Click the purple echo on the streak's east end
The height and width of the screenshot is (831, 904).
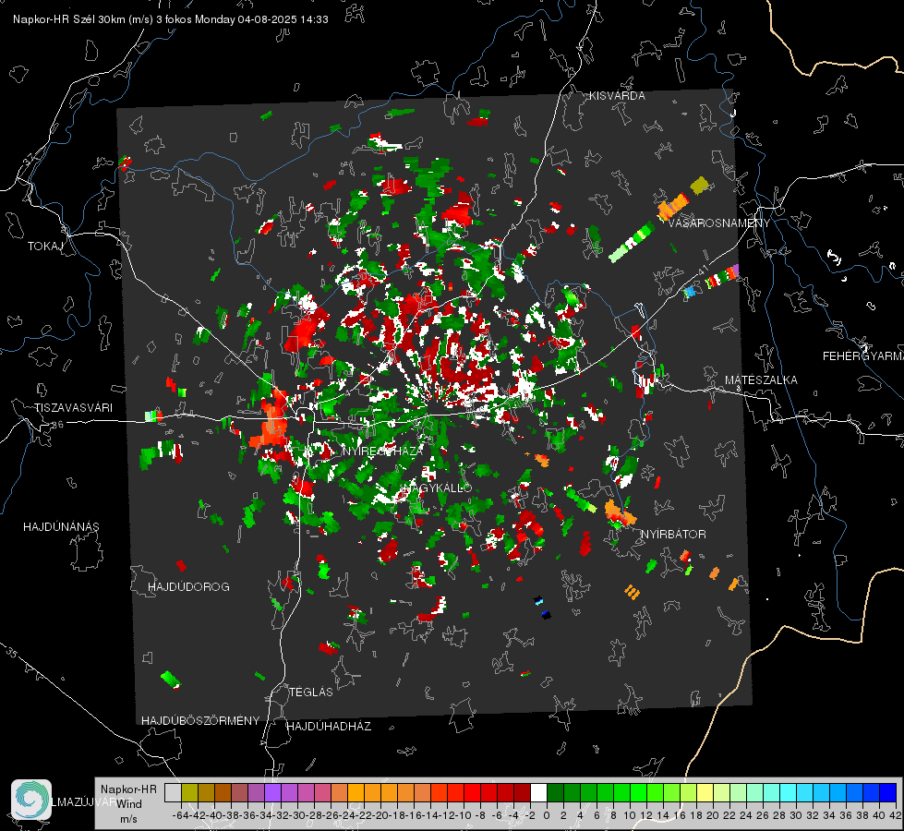pyautogui.click(x=735, y=270)
